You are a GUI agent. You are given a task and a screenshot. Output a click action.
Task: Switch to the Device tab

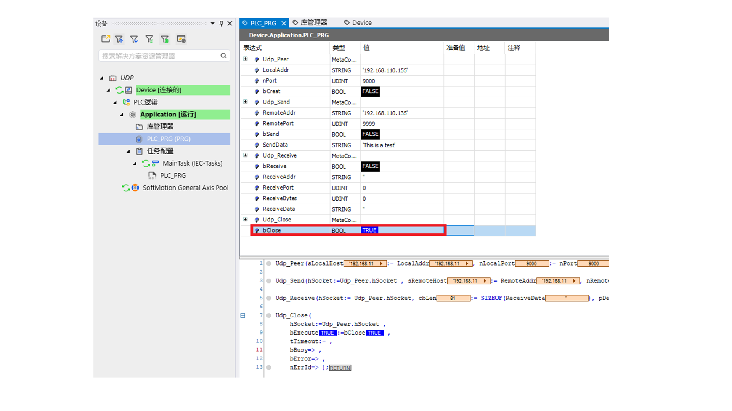[361, 23]
